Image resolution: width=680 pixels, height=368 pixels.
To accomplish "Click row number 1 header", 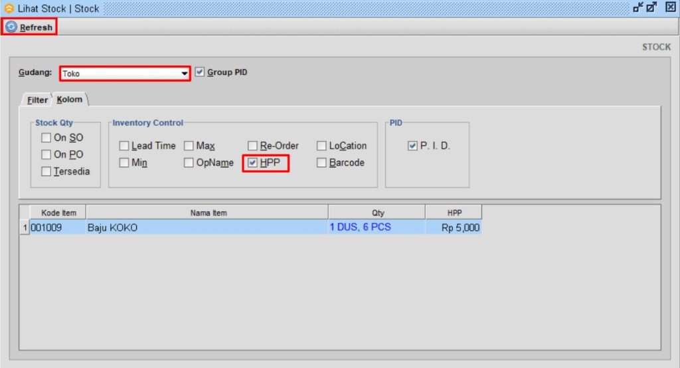I will (25, 227).
